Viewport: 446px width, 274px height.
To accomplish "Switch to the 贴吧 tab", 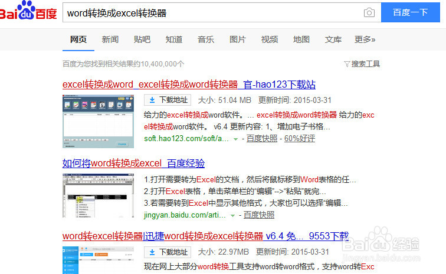I will (142, 39).
